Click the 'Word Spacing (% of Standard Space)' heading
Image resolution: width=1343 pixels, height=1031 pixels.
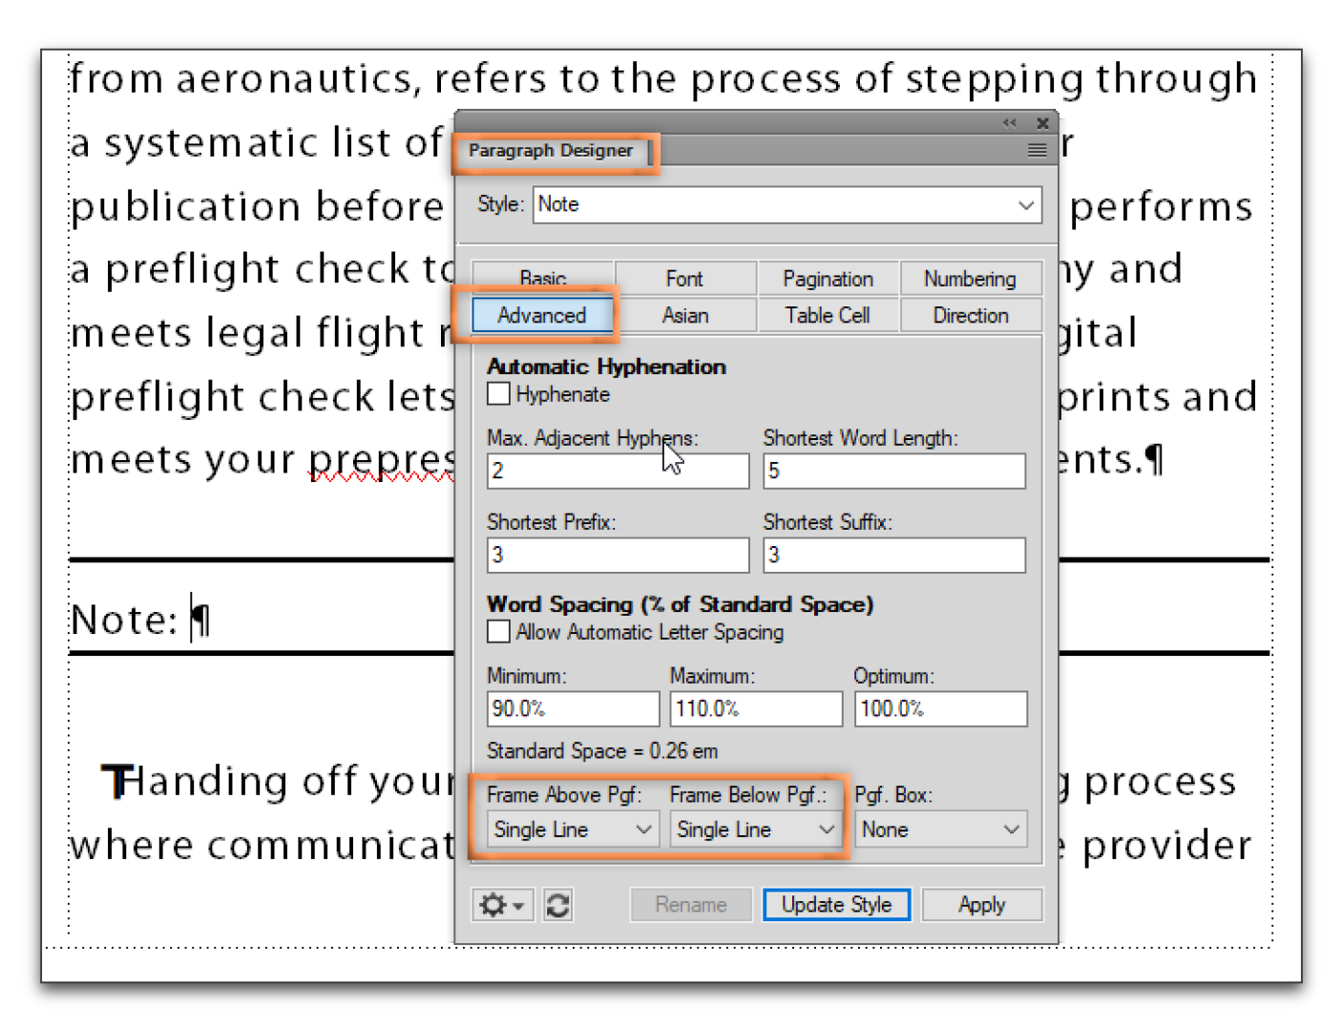coord(680,604)
